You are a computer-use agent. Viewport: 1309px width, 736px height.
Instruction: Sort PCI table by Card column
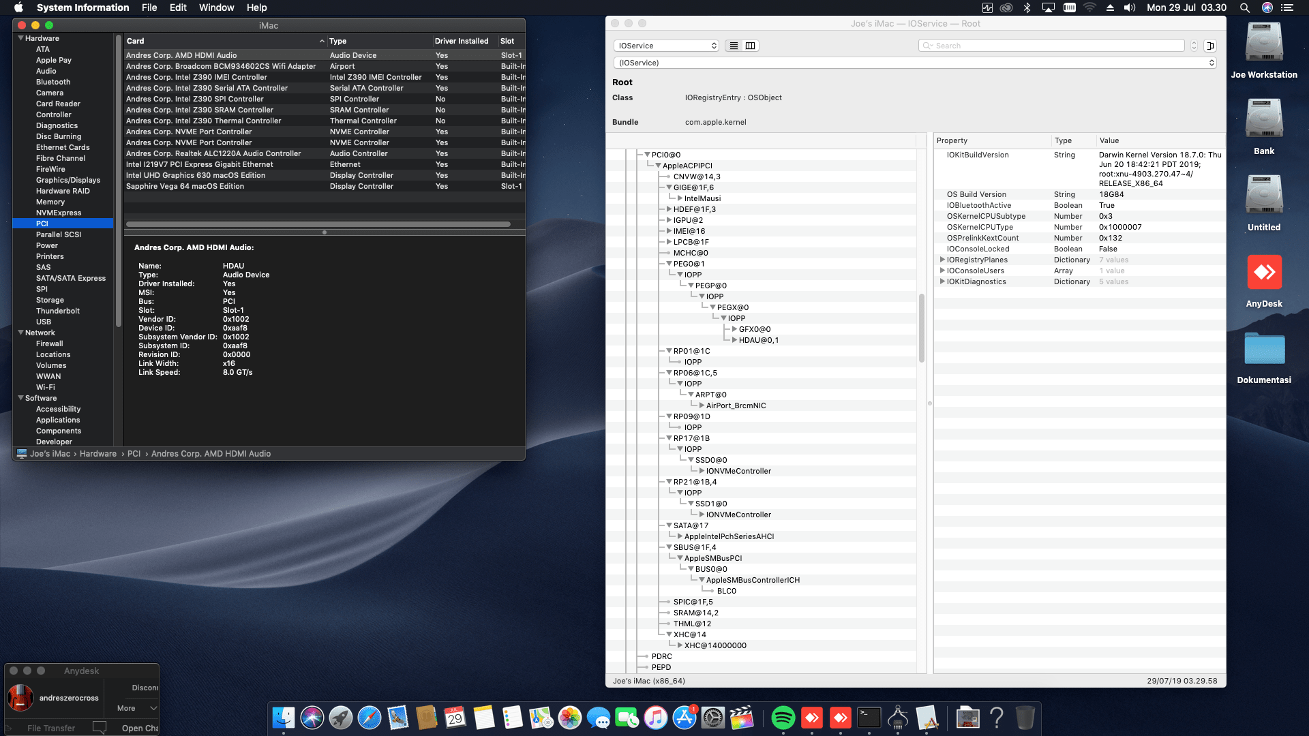(225, 41)
